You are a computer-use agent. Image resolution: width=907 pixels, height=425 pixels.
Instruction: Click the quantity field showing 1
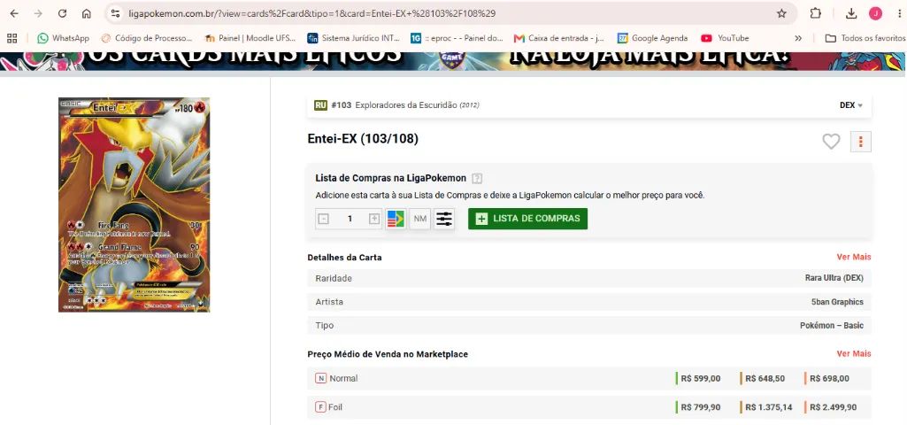point(350,219)
